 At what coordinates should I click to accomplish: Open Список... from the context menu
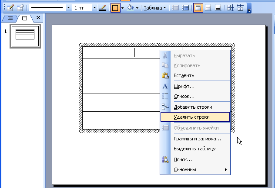point(195,96)
